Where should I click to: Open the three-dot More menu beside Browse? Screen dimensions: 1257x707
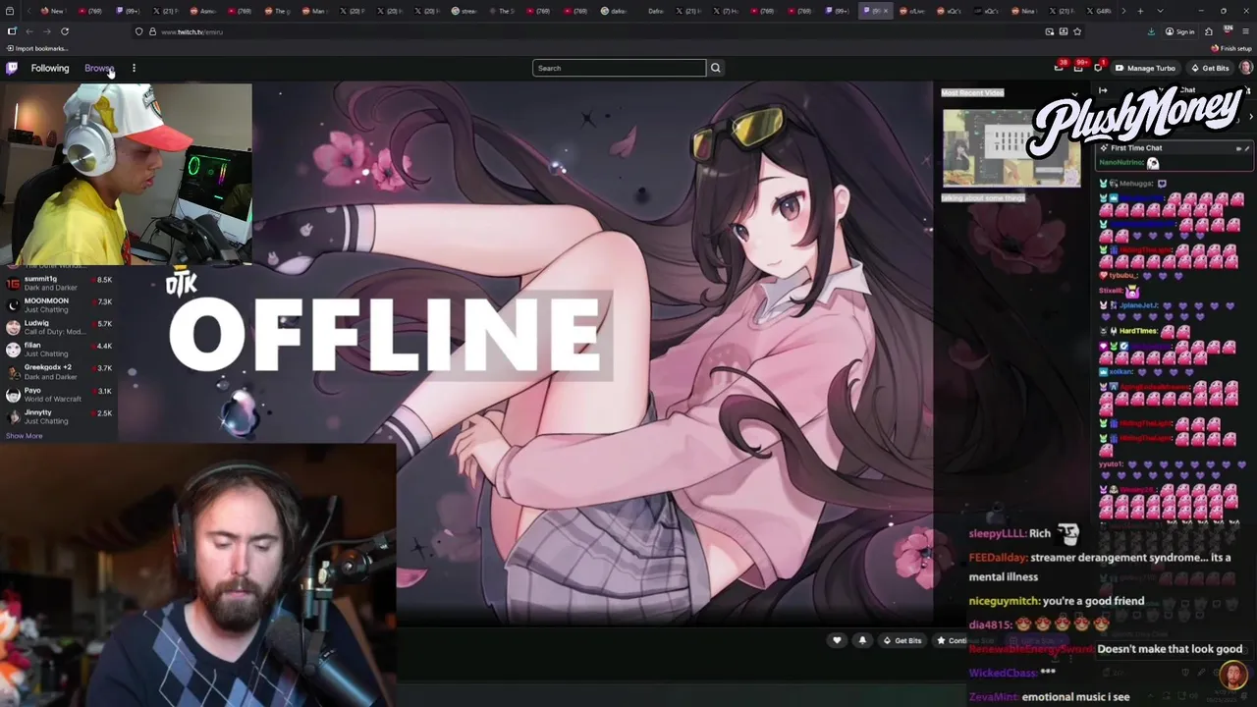coord(134,68)
